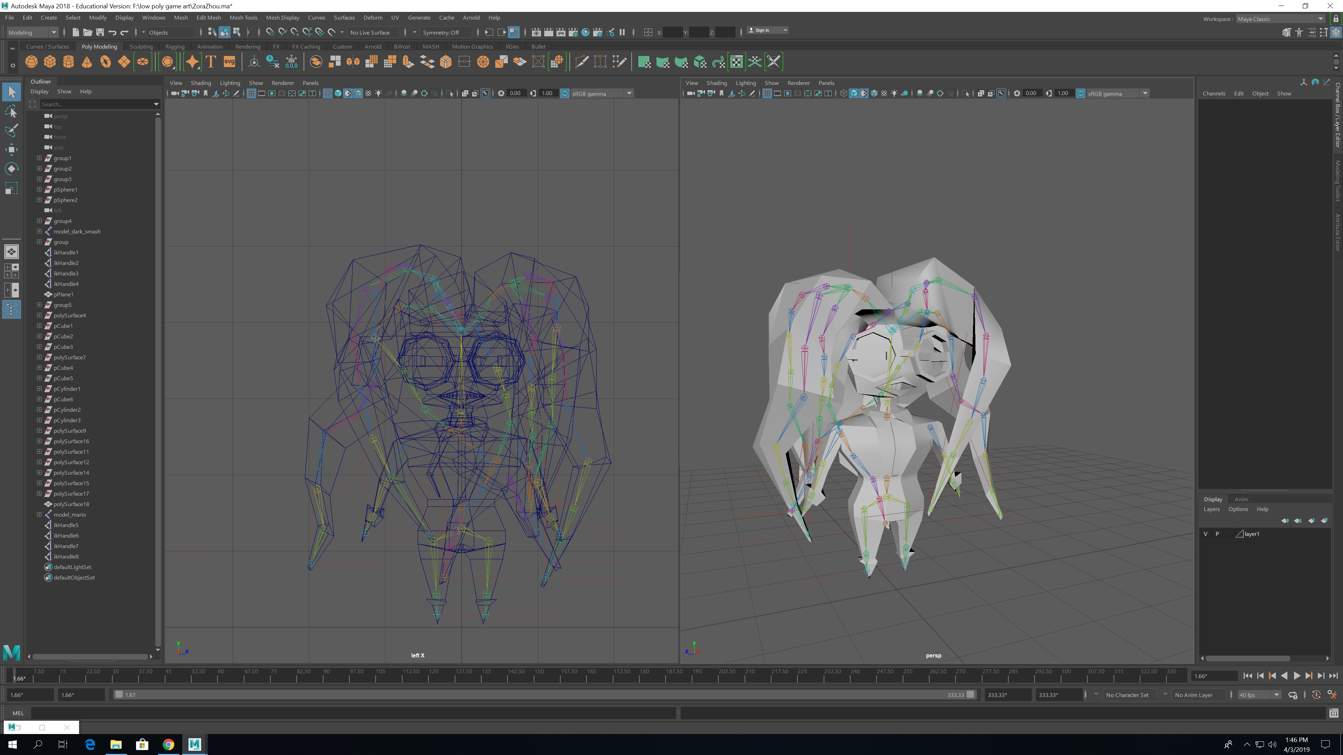
Task: Click the Symmetry: Off button
Action: tap(441, 32)
